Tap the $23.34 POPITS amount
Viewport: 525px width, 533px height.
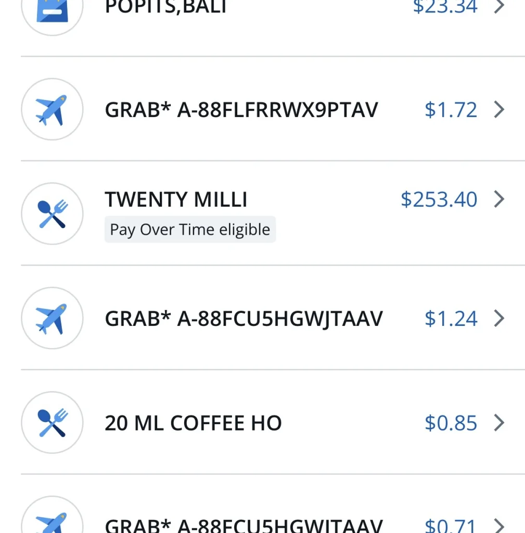(x=445, y=7)
